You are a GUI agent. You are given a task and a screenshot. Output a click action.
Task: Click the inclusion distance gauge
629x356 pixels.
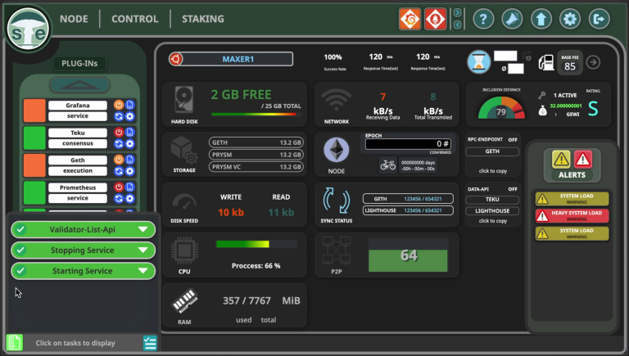point(501,108)
